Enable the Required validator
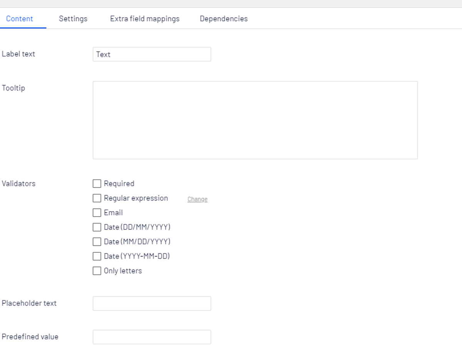 point(97,184)
